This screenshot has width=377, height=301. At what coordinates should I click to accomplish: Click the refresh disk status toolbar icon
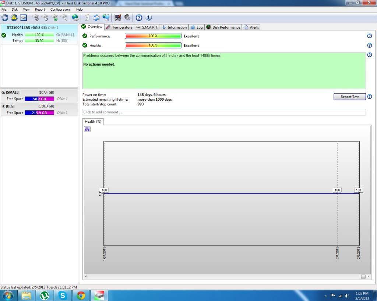[5, 18]
